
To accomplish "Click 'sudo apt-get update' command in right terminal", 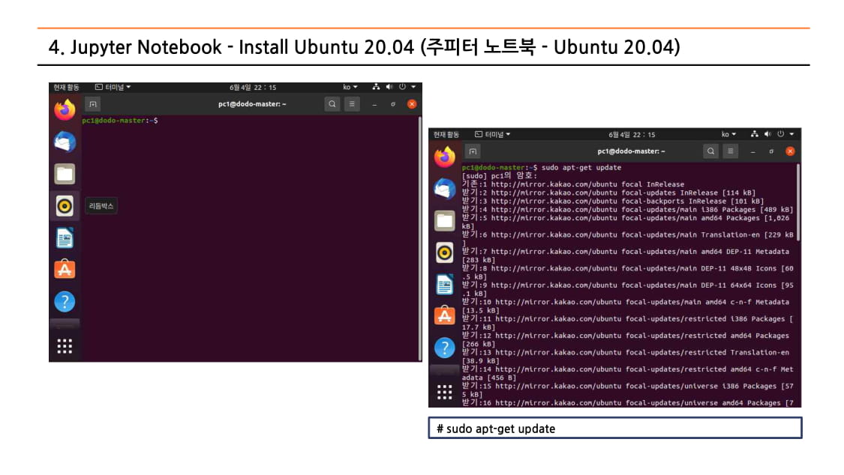I will (x=581, y=168).
